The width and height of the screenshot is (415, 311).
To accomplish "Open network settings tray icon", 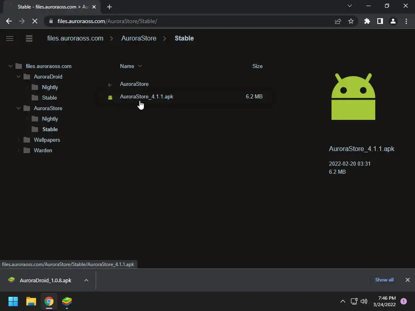I will (354, 301).
